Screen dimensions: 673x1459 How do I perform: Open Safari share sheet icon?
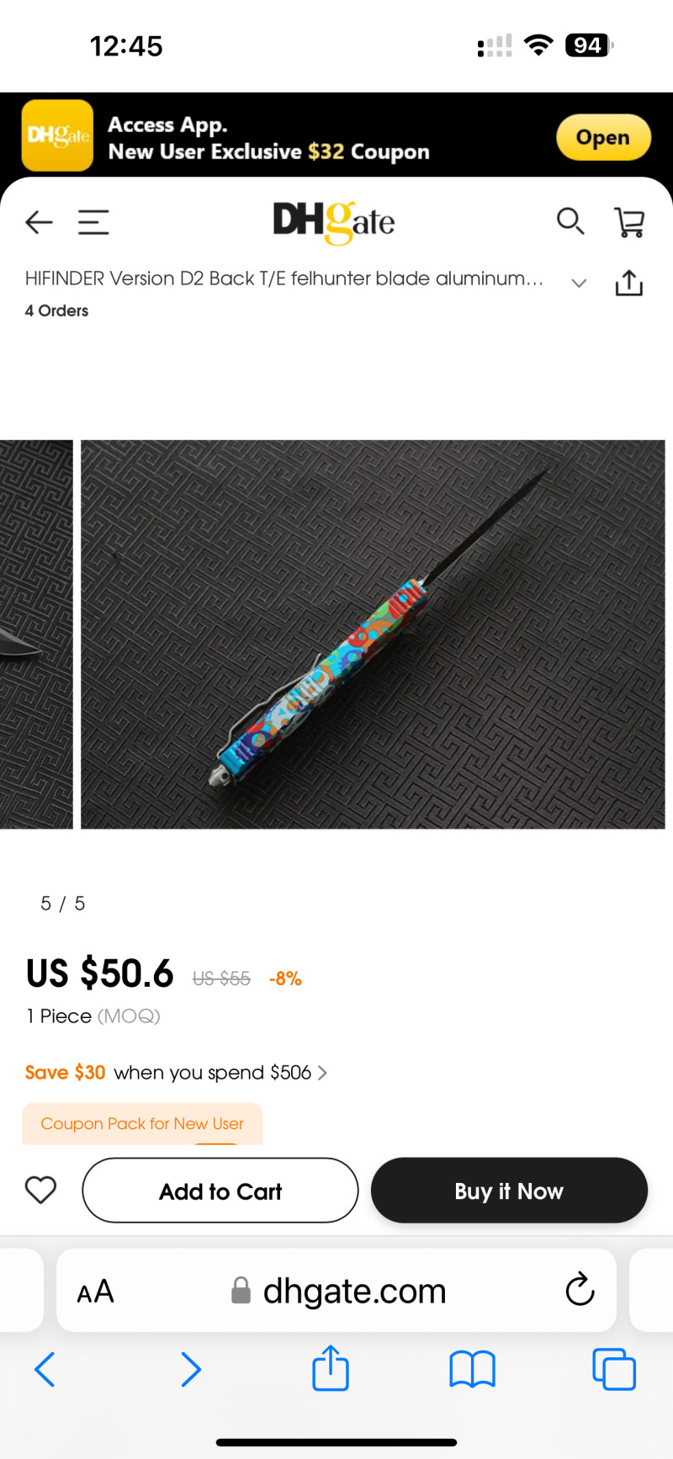click(x=331, y=1367)
